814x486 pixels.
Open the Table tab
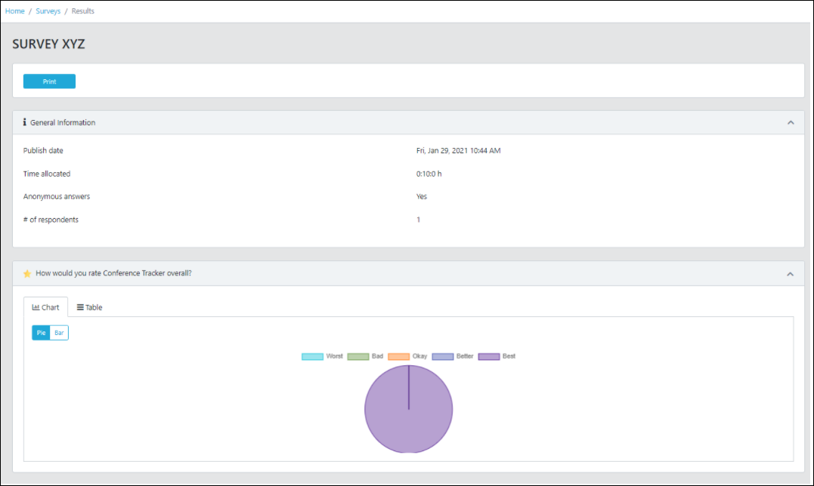pos(89,307)
